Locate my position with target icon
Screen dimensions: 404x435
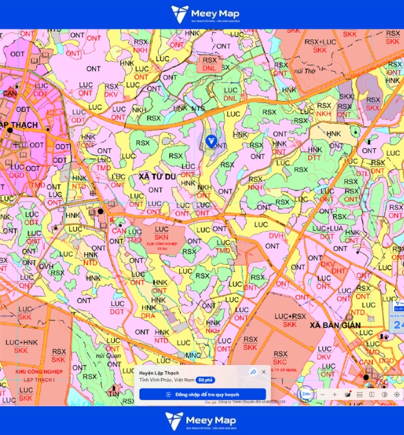pyautogui.click(x=397, y=394)
